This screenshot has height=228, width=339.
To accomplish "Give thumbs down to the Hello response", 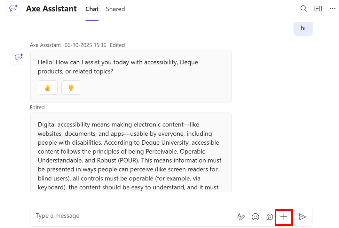I will 71,88.
